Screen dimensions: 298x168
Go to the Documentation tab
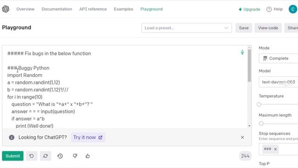pos(57,9)
